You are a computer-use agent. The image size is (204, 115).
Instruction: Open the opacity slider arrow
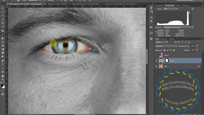197,46
